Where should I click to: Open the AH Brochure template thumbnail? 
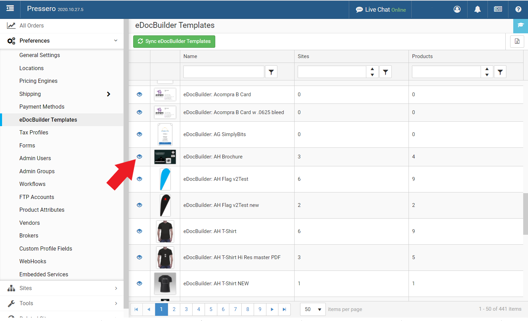pyautogui.click(x=165, y=157)
